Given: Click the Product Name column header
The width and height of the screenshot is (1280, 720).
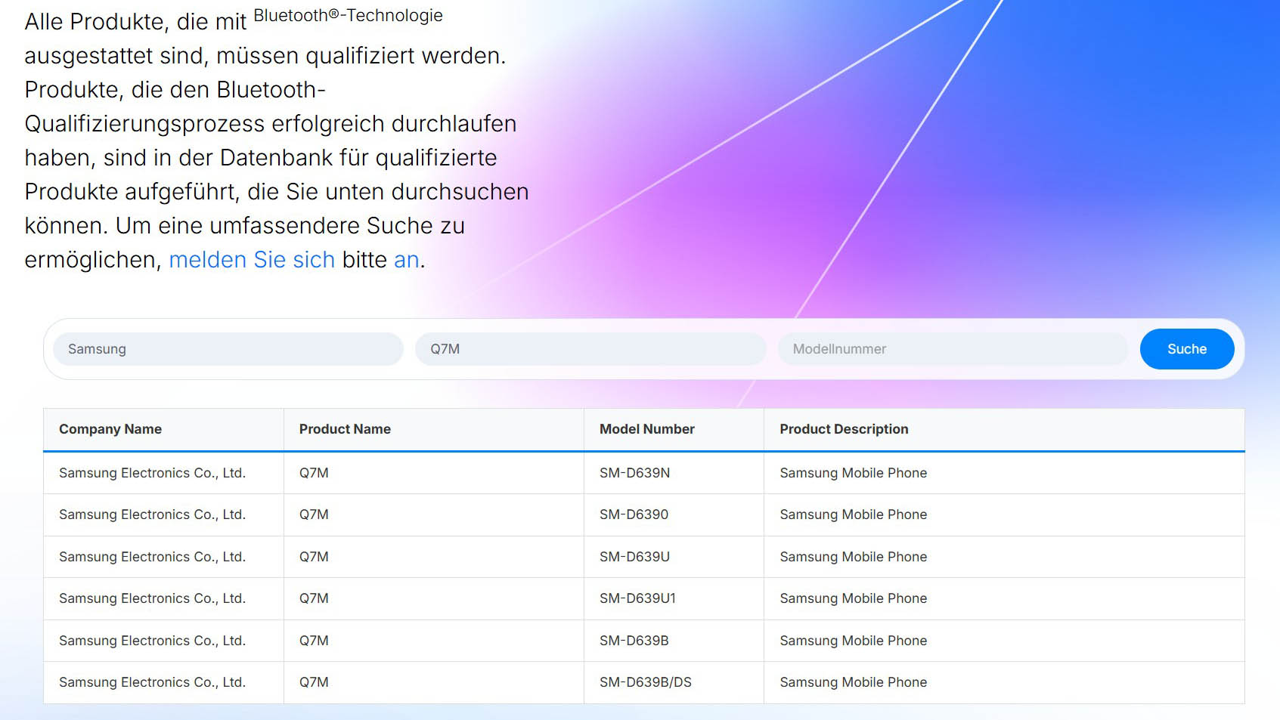Looking at the screenshot, I should tap(345, 429).
